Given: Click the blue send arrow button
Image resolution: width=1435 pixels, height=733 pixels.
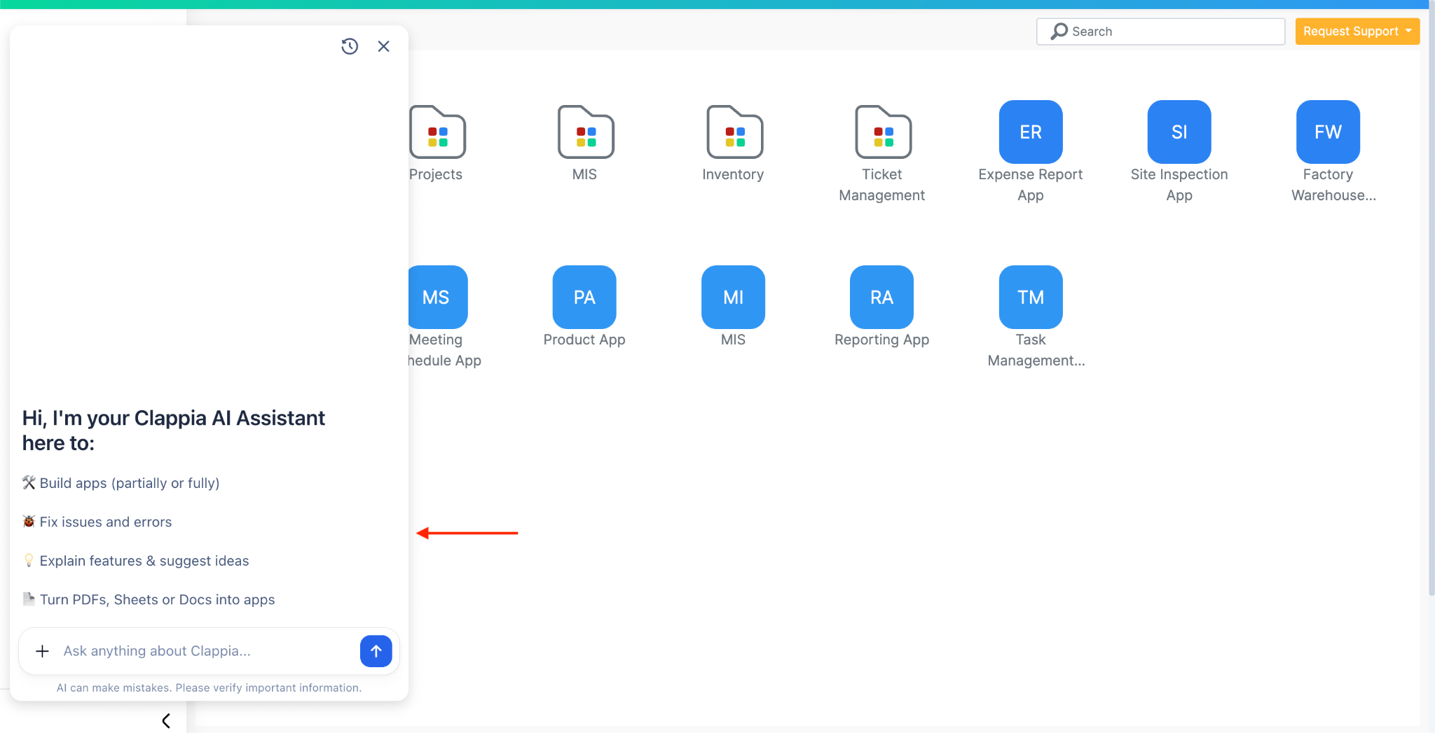Looking at the screenshot, I should 376,651.
